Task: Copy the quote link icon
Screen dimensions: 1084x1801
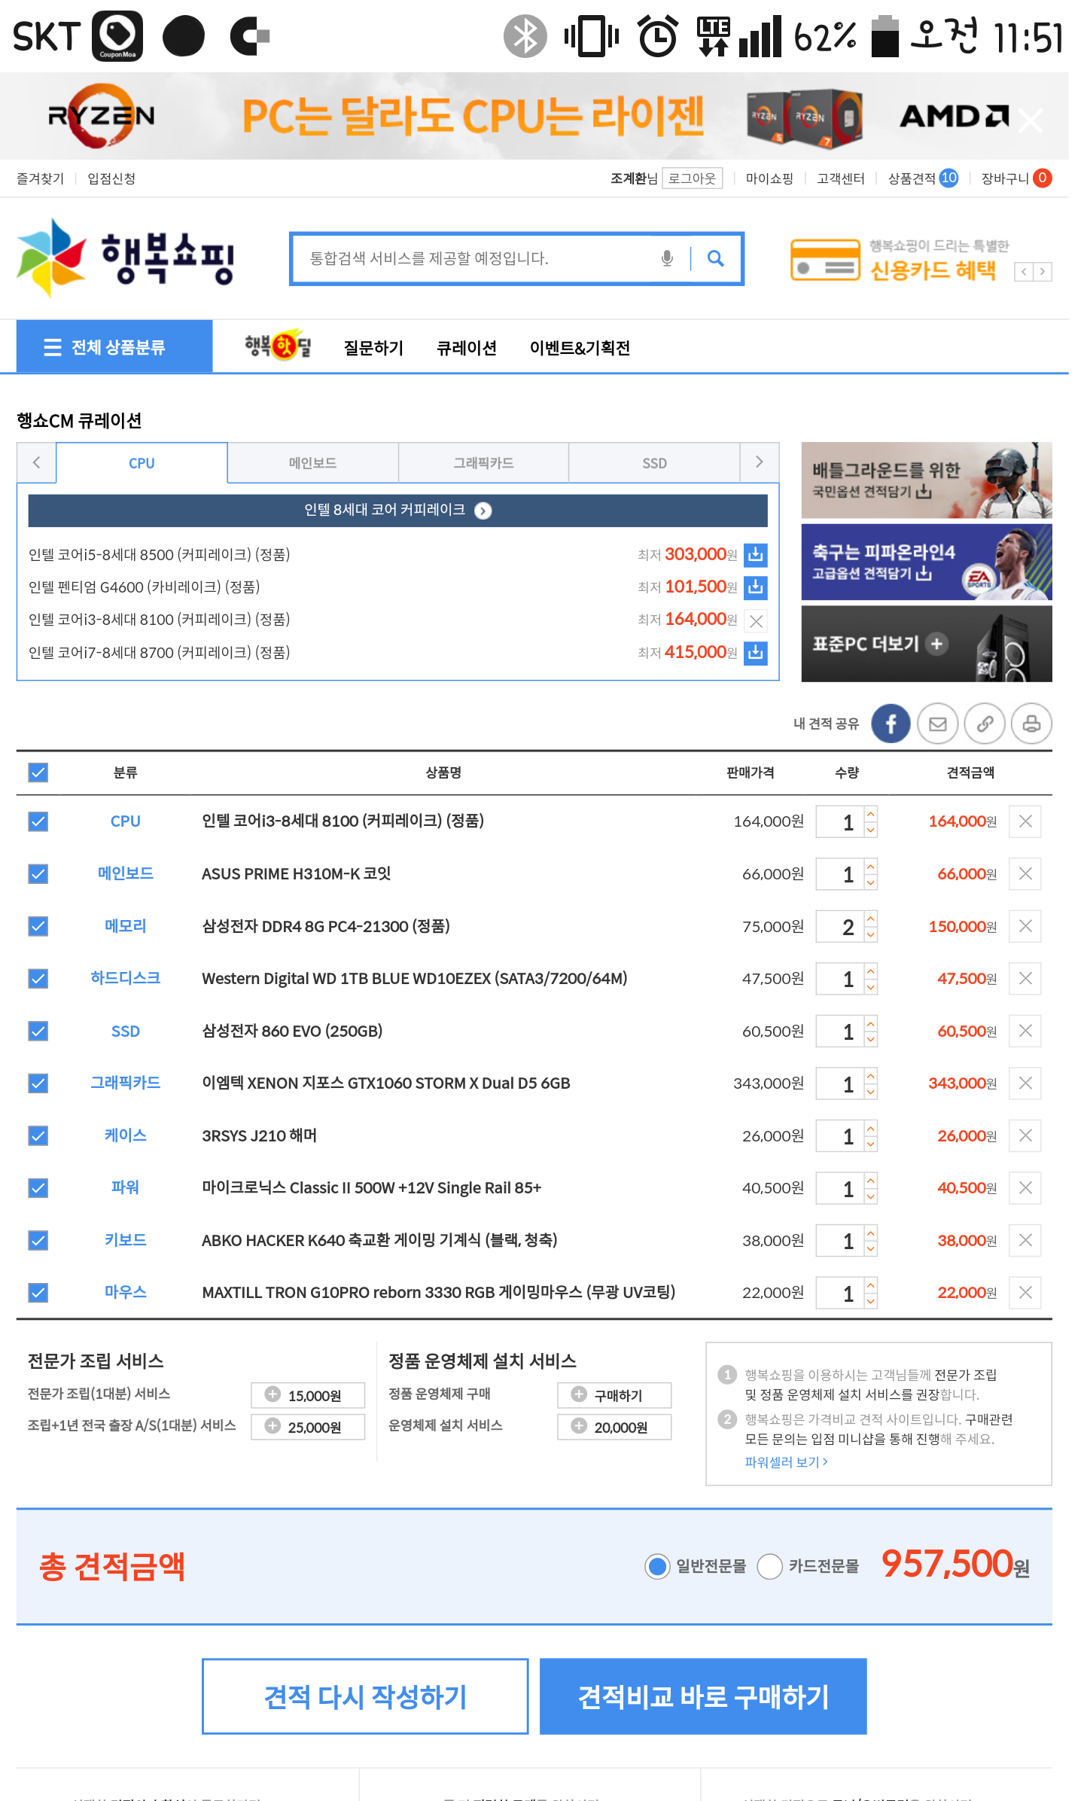Action: click(985, 724)
